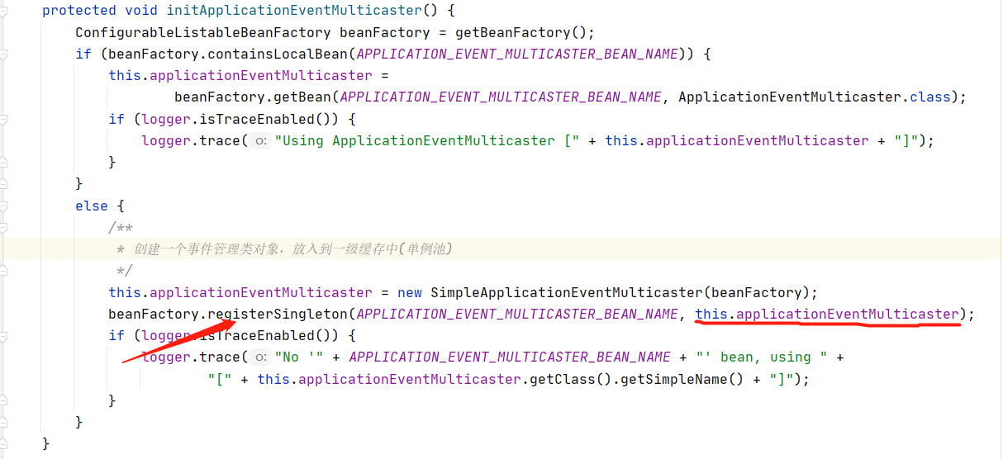1003x459 pixels.
Task: Click APPLICATION_EVENT_MULTICASTER_BEAN_NAME inside registerSingleton
Action: pos(517,314)
